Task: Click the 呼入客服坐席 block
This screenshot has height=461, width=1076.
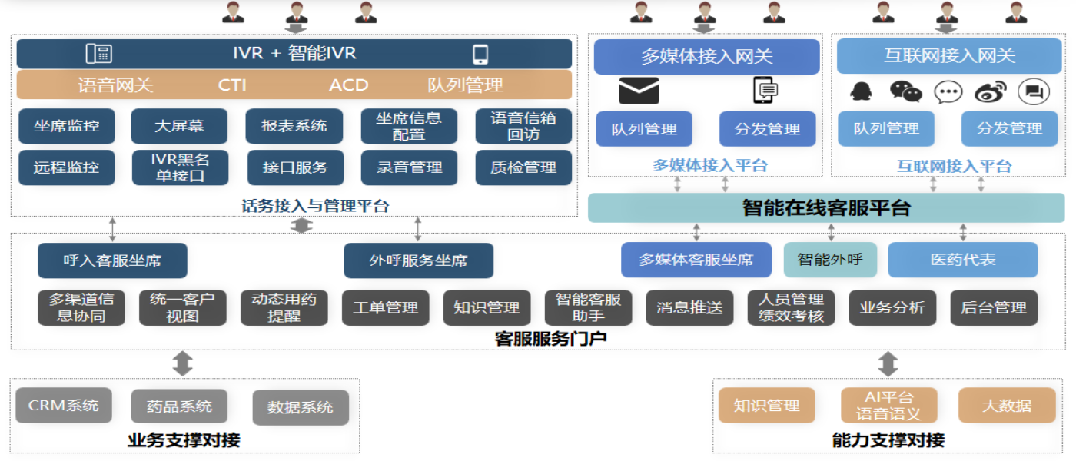Action: 112,260
